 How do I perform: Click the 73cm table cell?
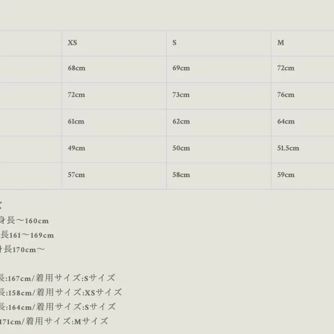click(181, 95)
